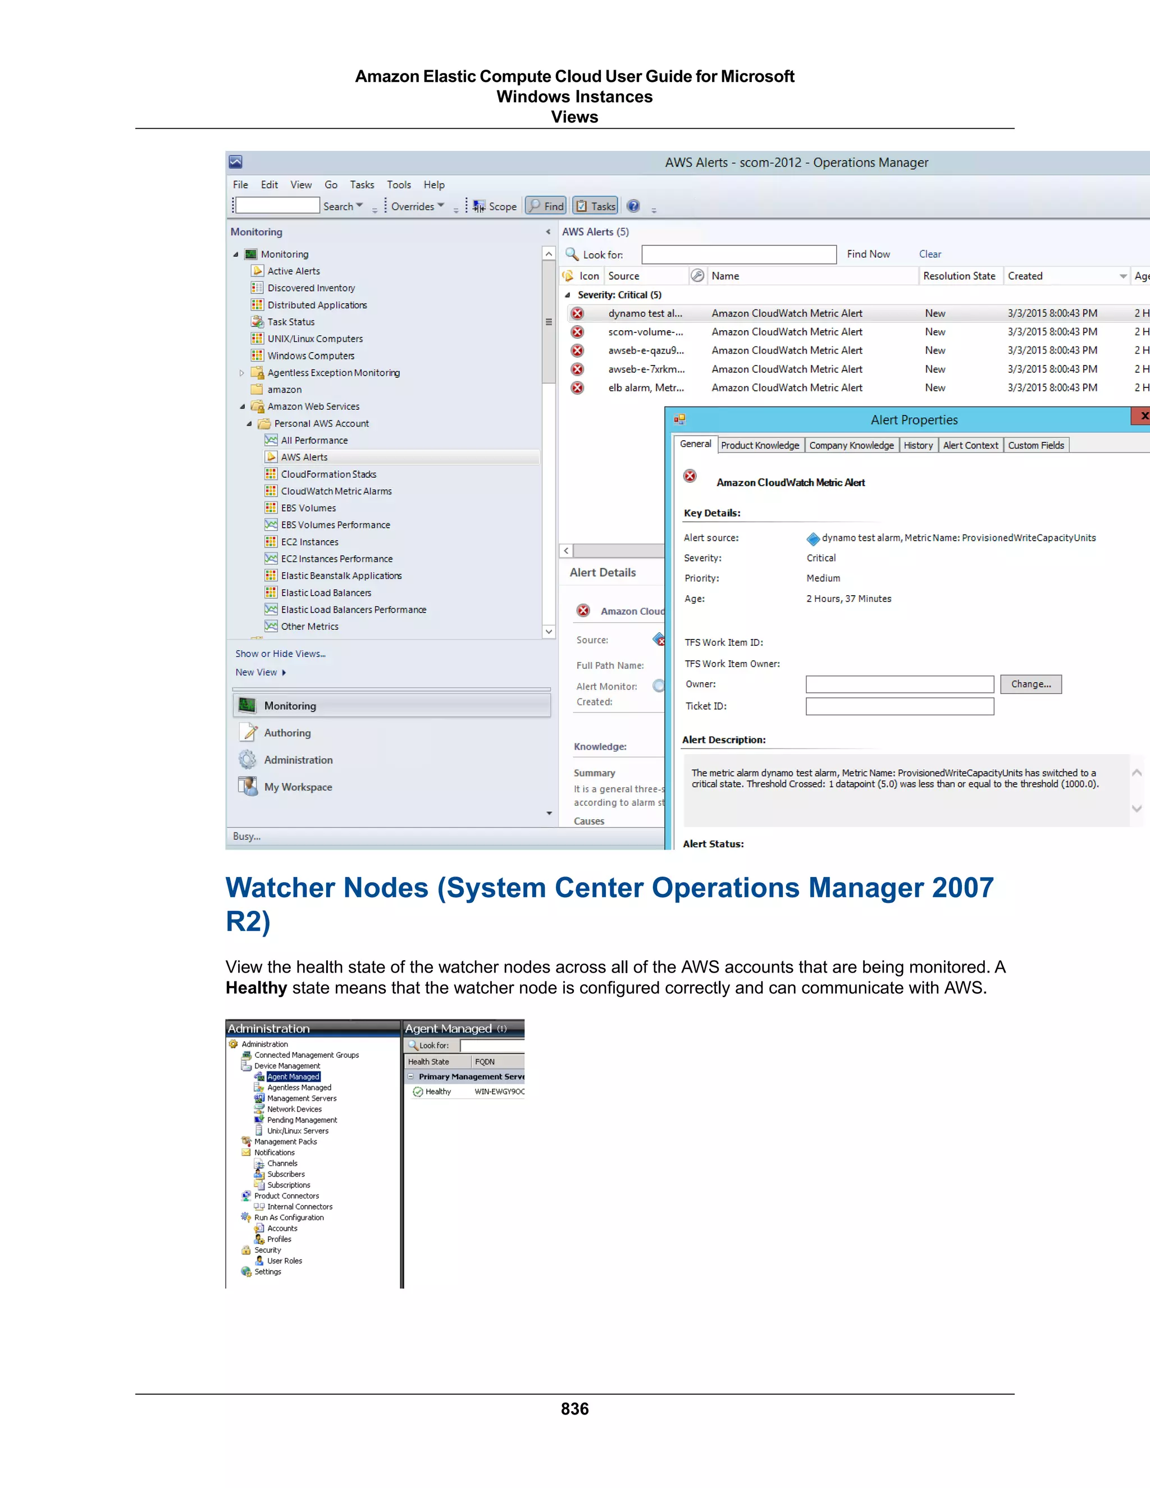
Task: Click the All Performance chart icon
Action: (271, 440)
